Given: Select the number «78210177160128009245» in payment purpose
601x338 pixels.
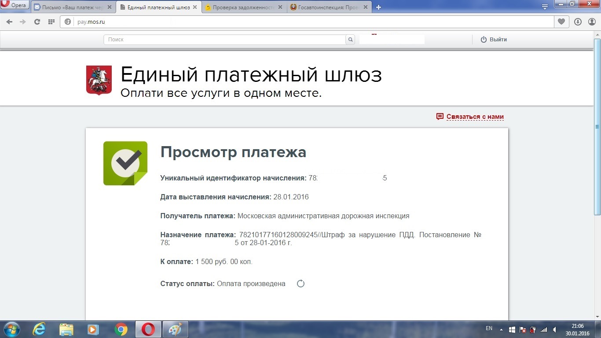Looking at the screenshot, I should click(279, 235).
